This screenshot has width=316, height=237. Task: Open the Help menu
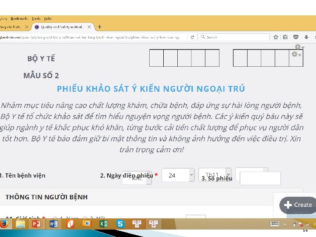pos(47,18)
